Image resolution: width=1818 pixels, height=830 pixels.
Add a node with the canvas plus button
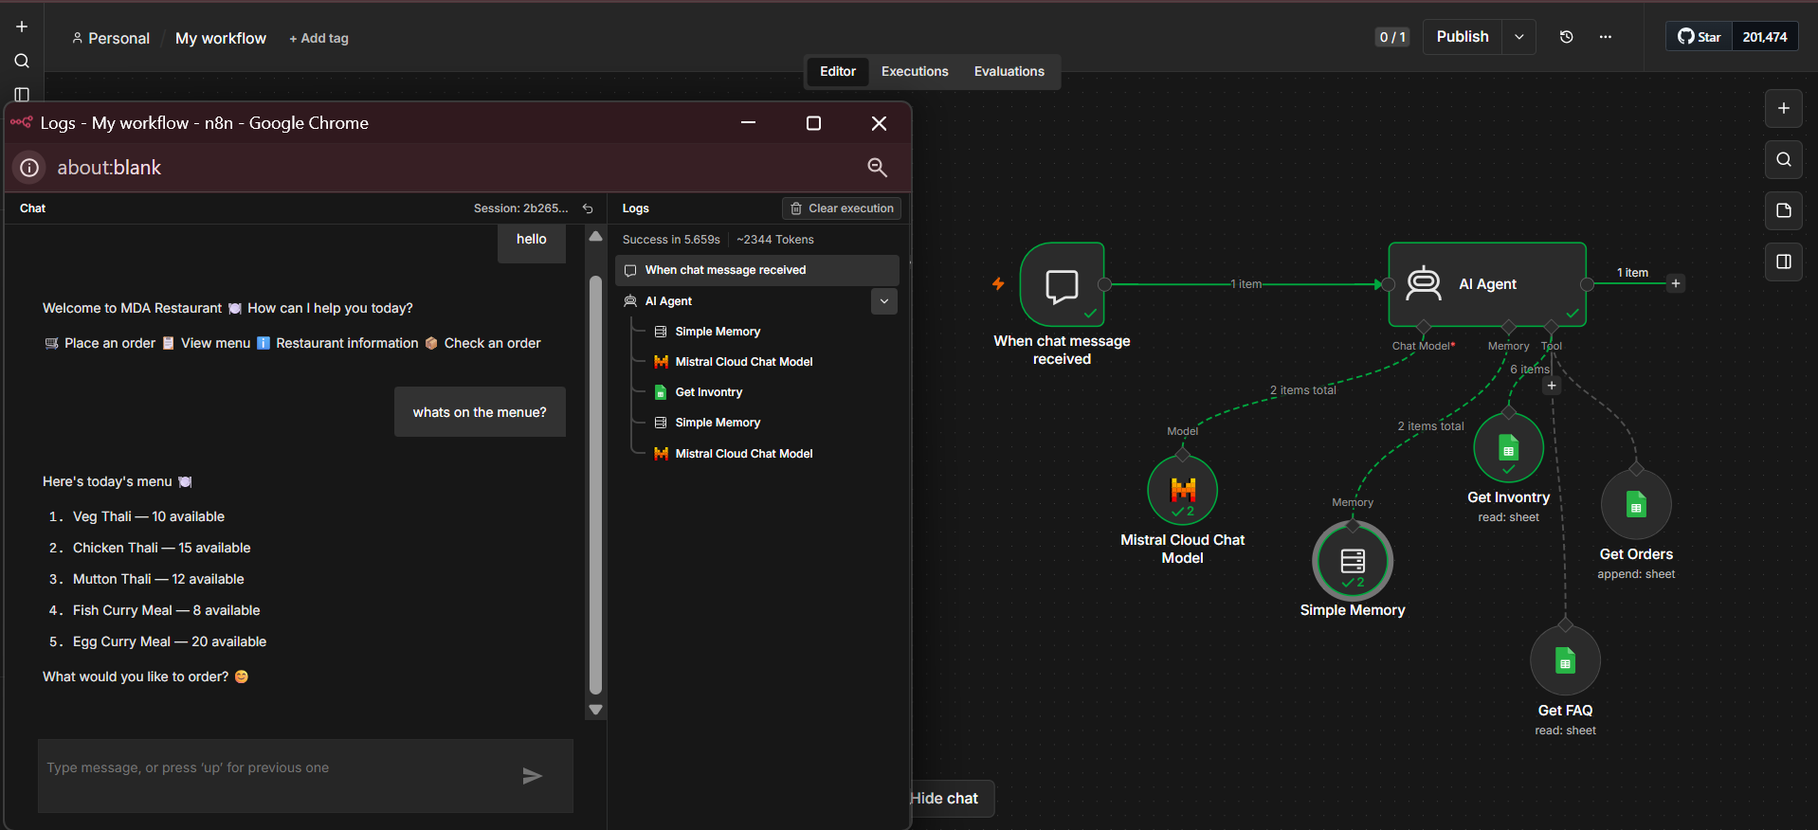point(1783,108)
